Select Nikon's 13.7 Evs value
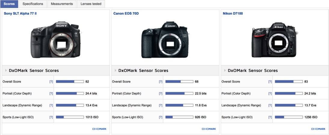This screenshot has height=135, width=329. [311, 105]
